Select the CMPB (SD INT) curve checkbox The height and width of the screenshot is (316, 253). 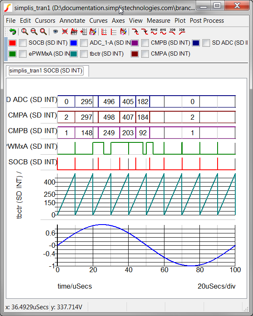tap(145, 43)
